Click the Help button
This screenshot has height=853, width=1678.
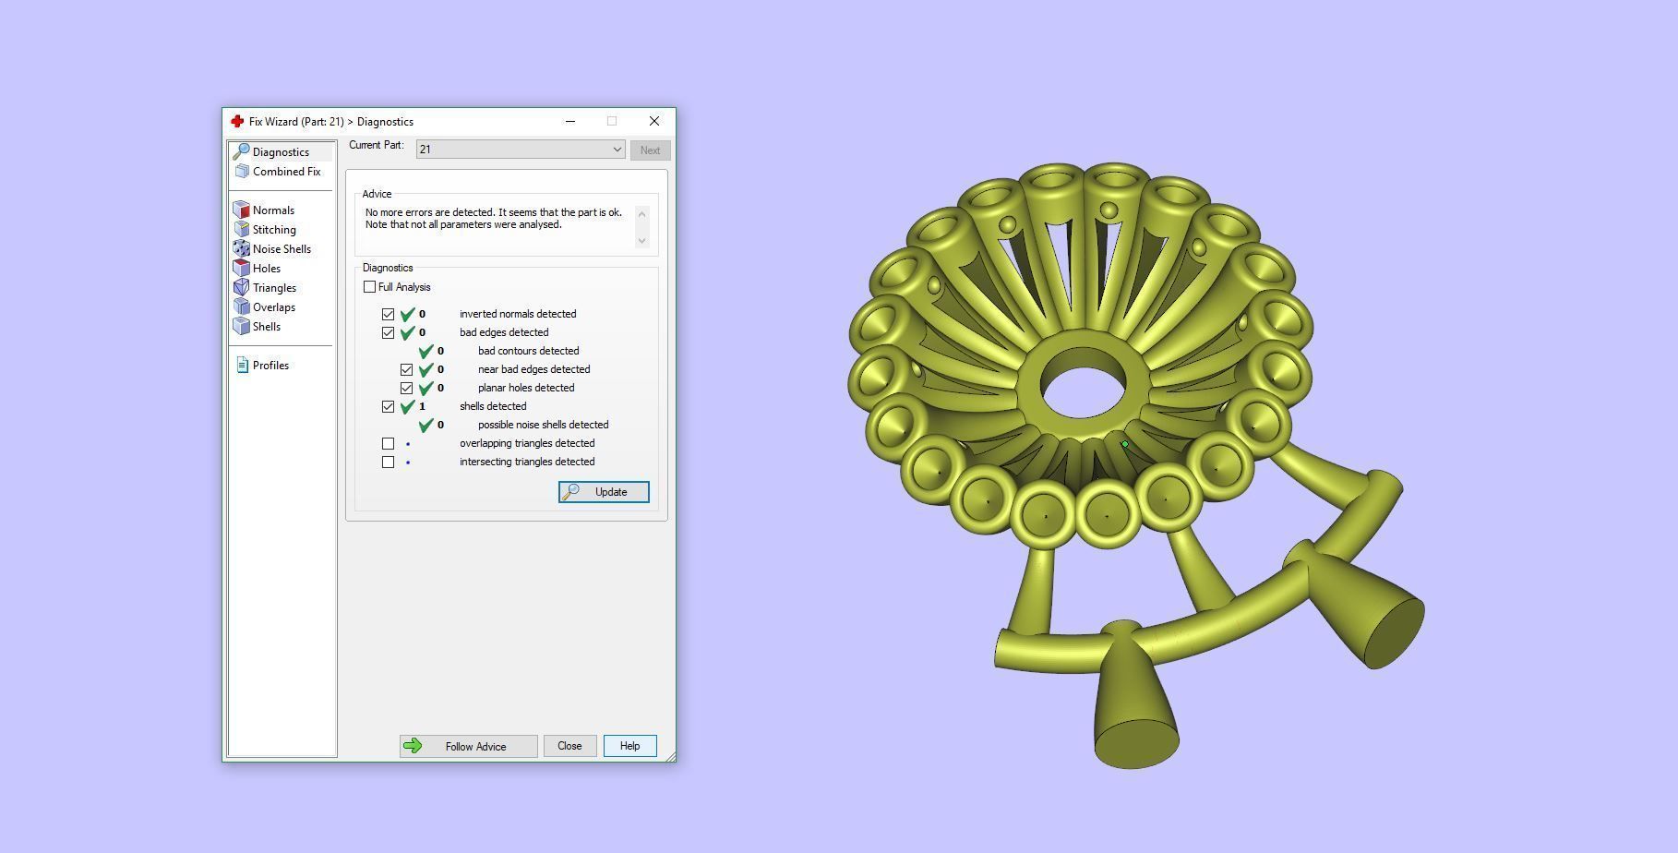point(629,746)
